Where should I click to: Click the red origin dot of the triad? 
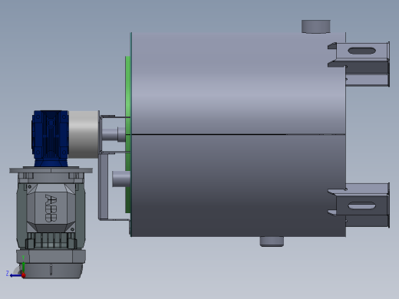(x=24, y=275)
